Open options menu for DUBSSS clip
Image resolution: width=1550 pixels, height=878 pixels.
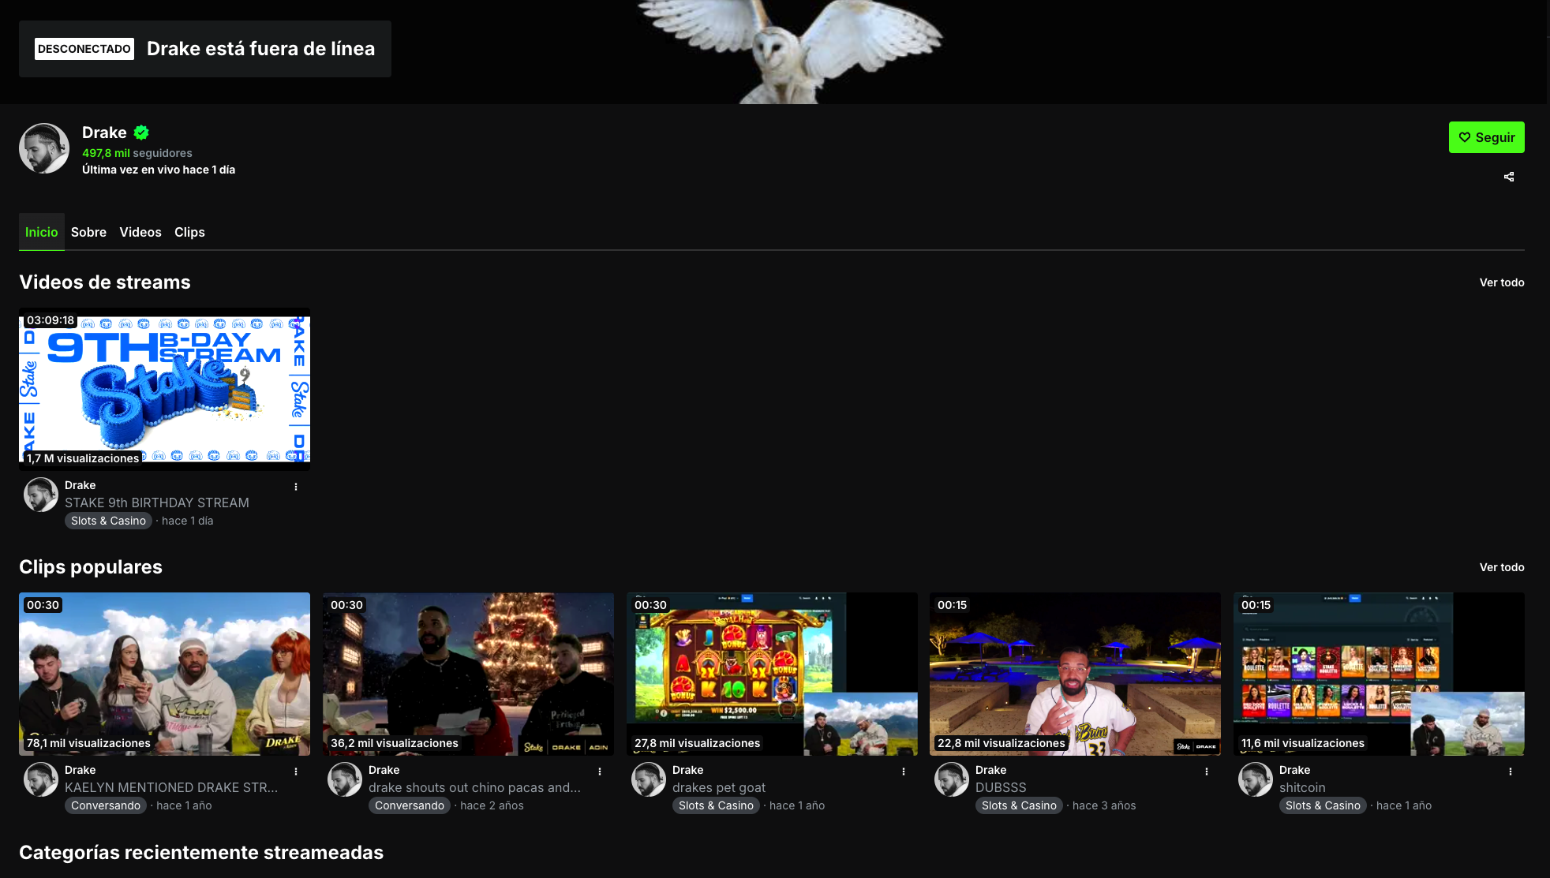tap(1207, 772)
